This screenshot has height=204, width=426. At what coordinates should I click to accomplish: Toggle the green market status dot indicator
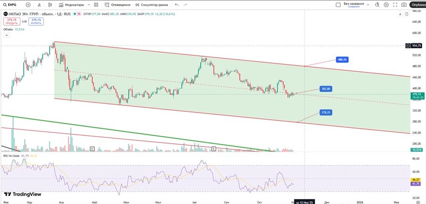pyautogui.click(x=75, y=14)
